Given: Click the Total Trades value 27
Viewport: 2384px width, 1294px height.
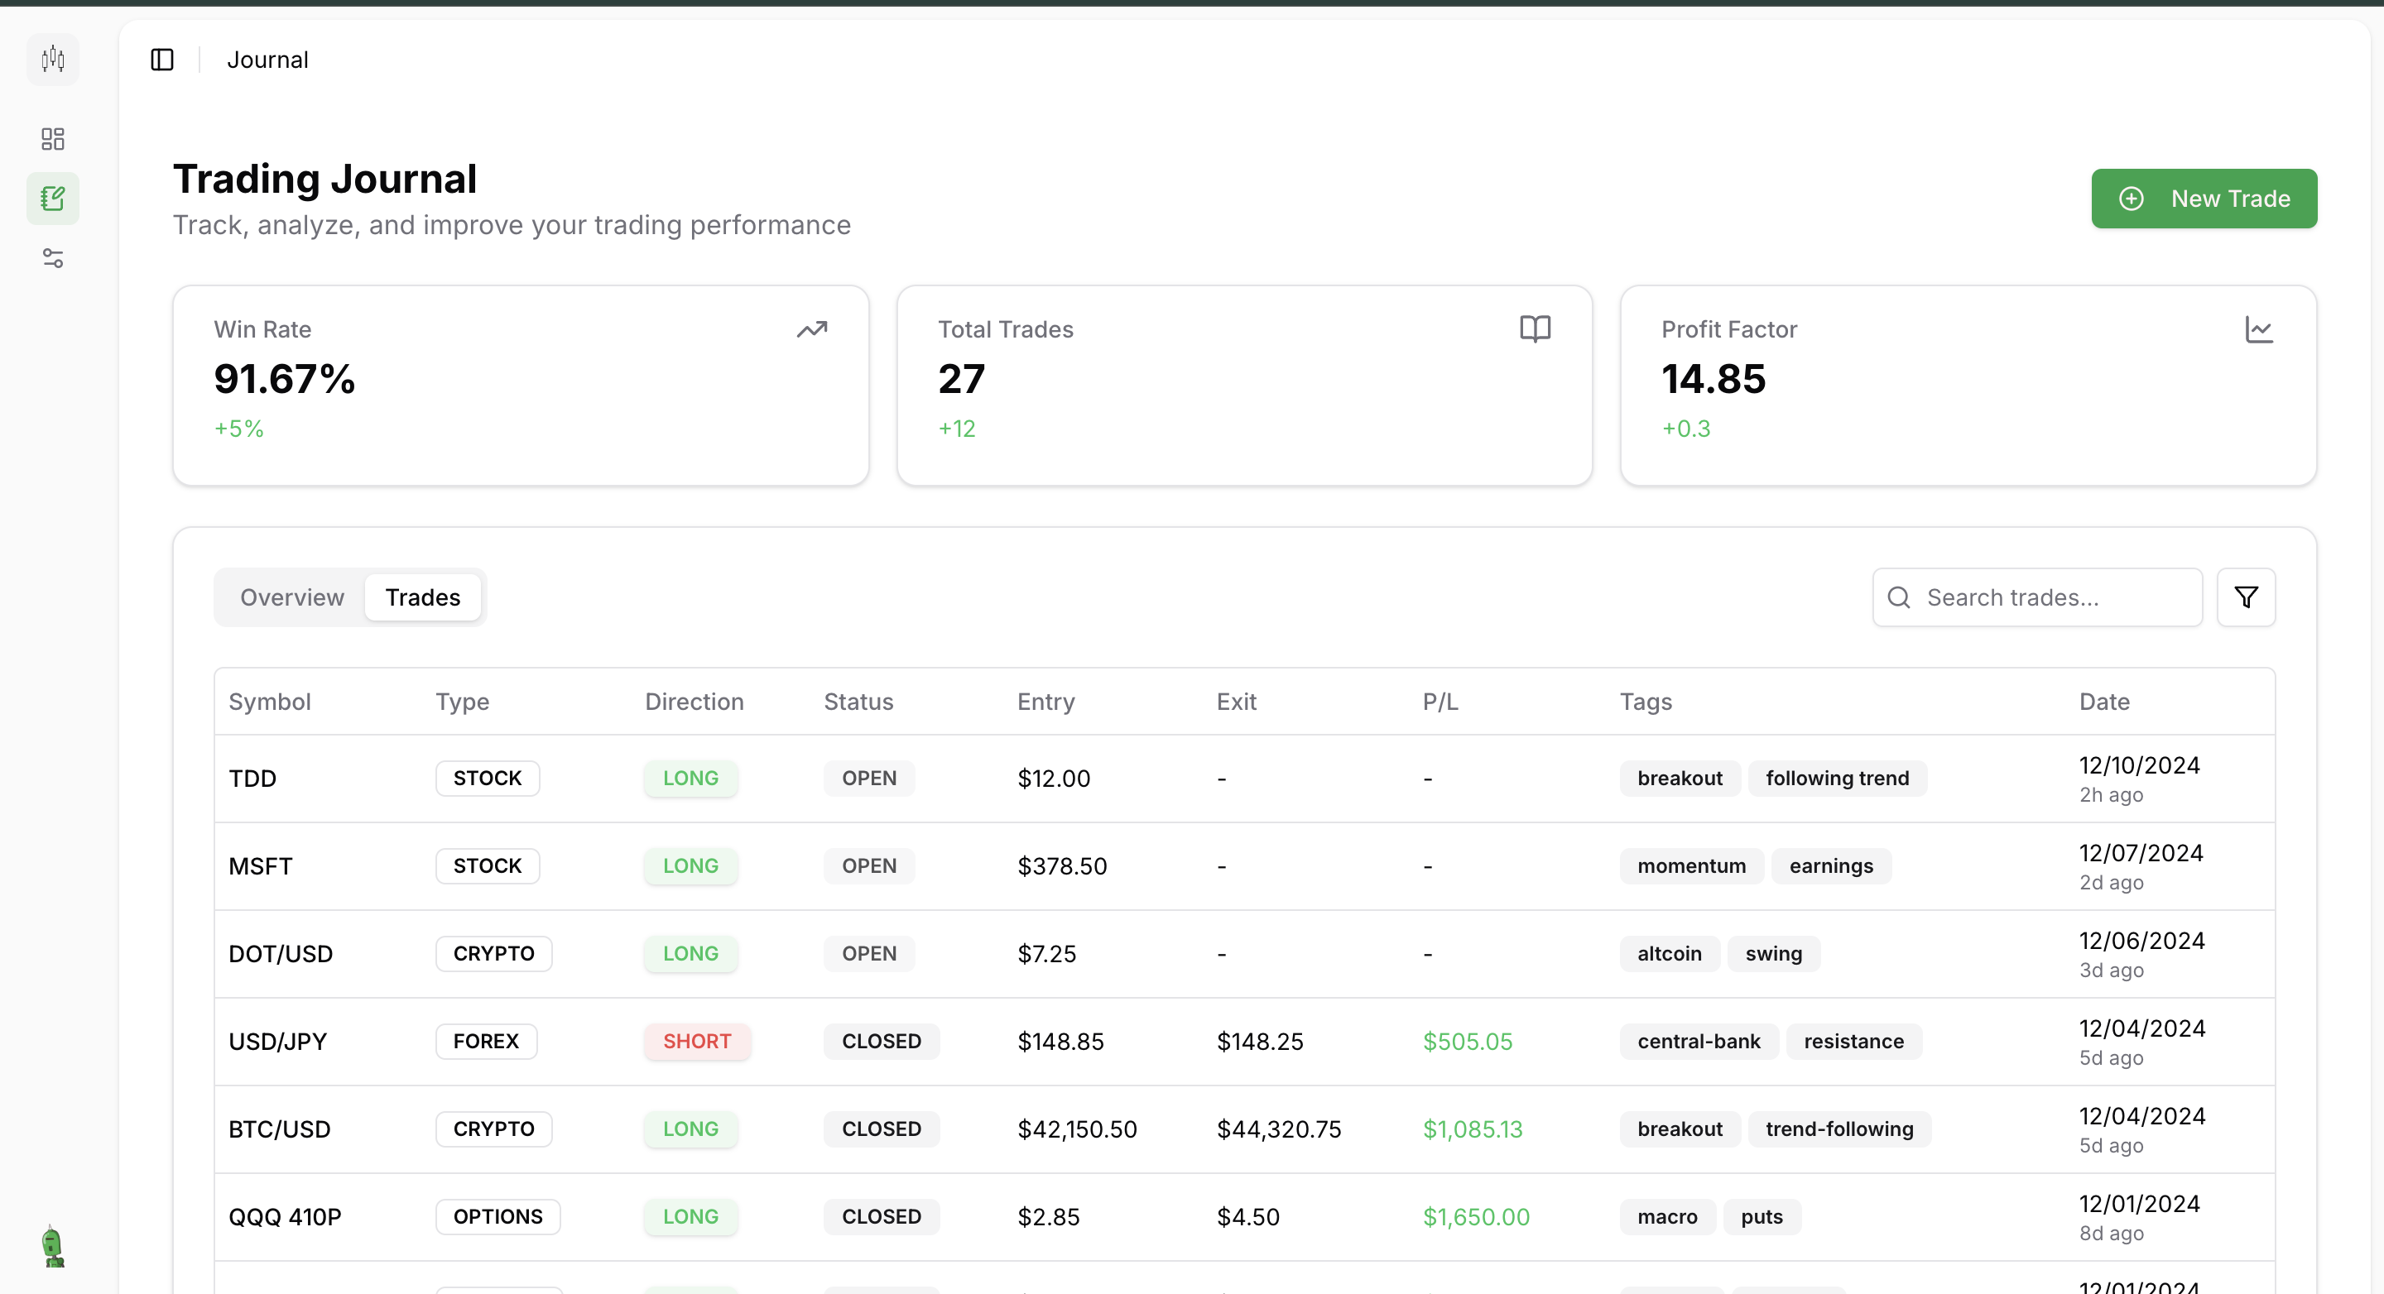Looking at the screenshot, I should point(962,379).
